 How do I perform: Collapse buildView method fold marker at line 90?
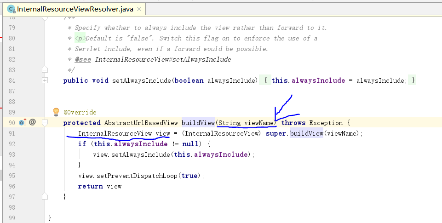[45, 122]
